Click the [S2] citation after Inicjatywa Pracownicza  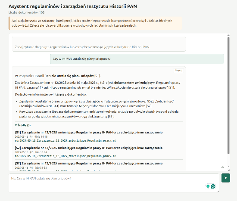(x=149, y=106)
